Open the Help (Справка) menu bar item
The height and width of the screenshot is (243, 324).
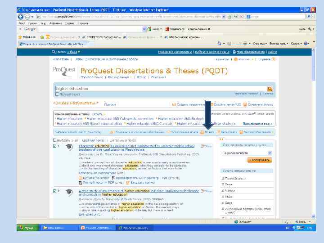point(83,23)
